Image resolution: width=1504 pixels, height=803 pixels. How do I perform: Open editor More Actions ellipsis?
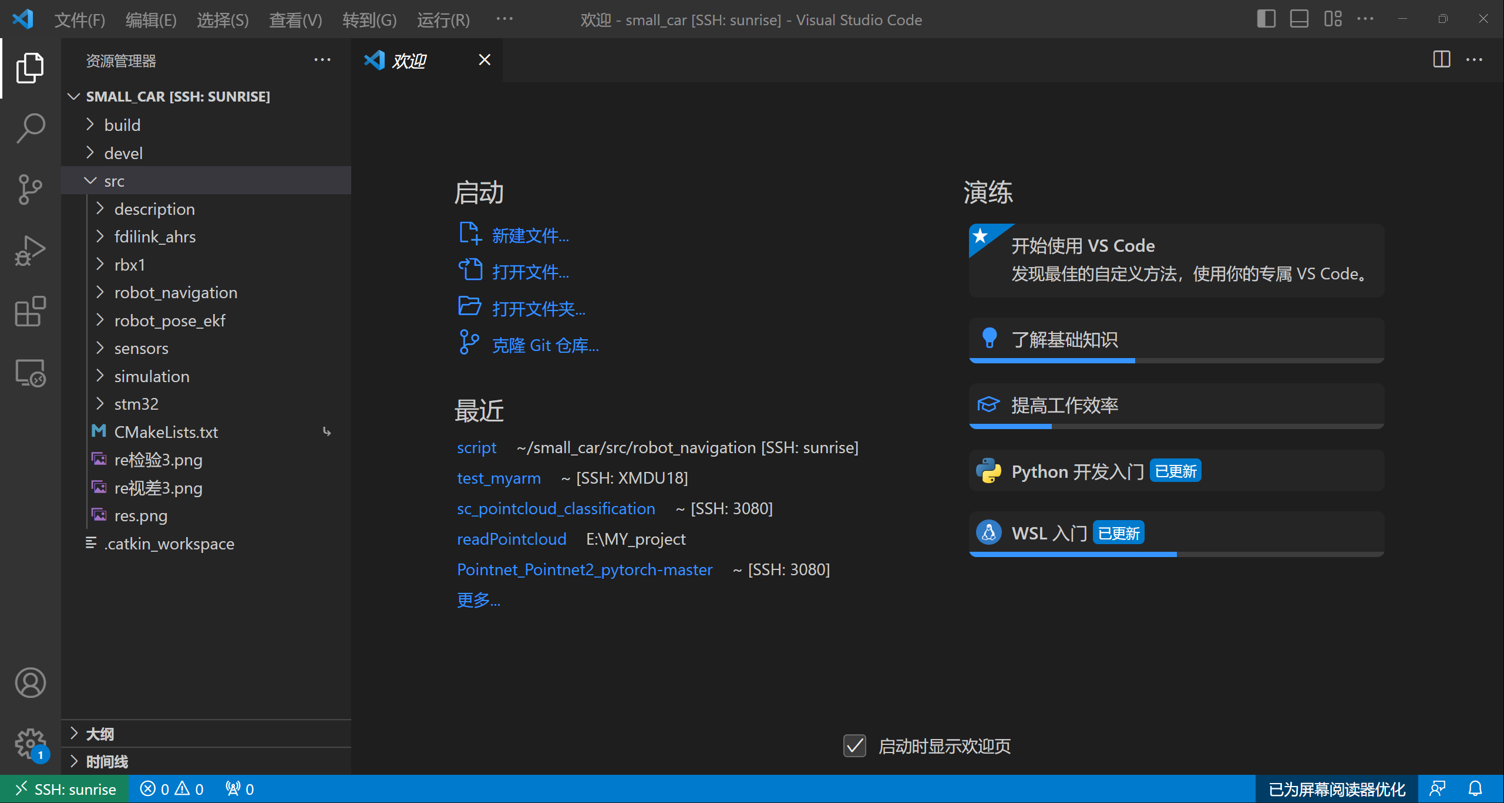tap(1474, 59)
